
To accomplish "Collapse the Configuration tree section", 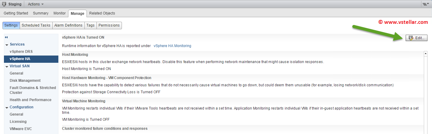I will [x=7, y=107].
